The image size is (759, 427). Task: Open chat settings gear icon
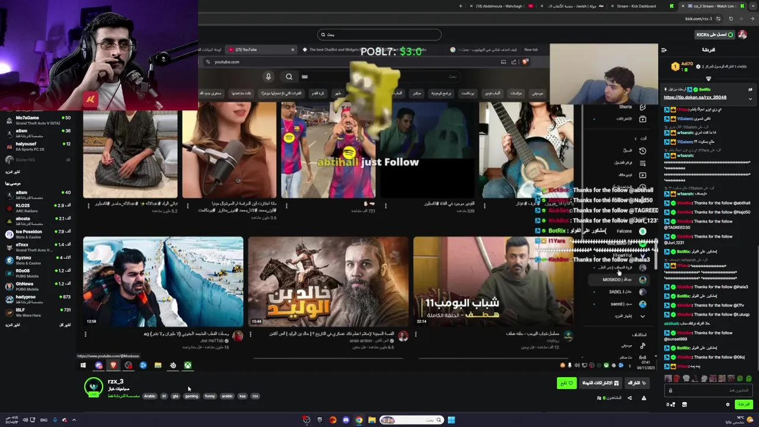[x=728, y=404]
